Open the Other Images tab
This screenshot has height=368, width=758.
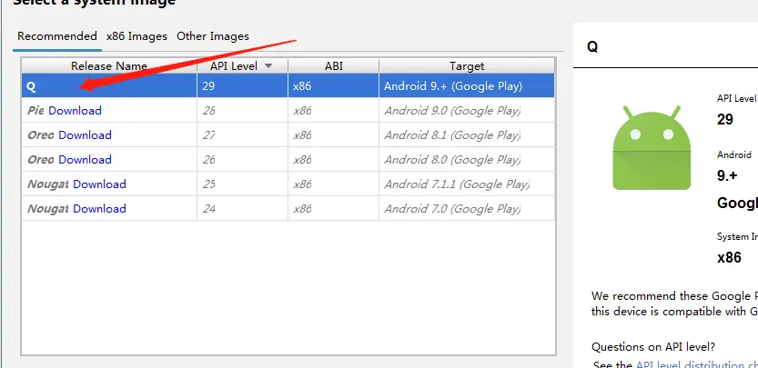pos(213,36)
